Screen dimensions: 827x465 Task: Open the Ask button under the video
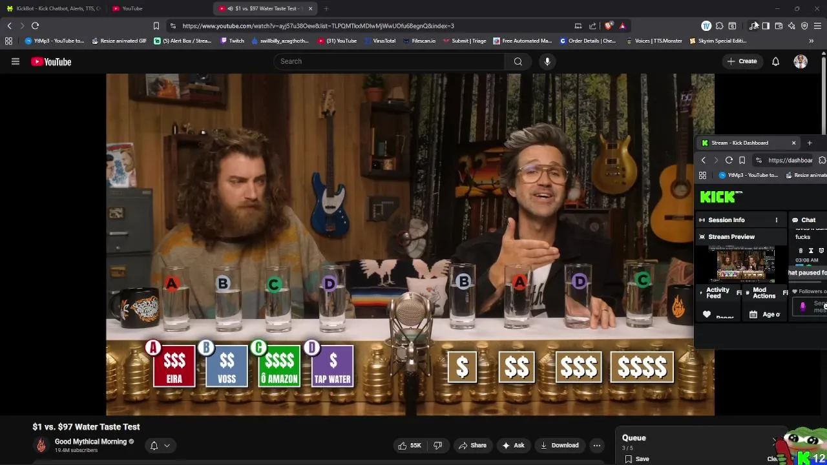(512, 445)
